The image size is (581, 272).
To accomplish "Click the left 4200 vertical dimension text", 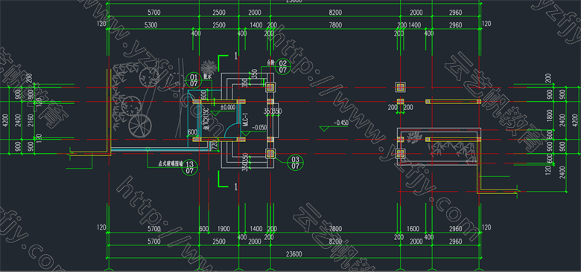I will 4,120.
